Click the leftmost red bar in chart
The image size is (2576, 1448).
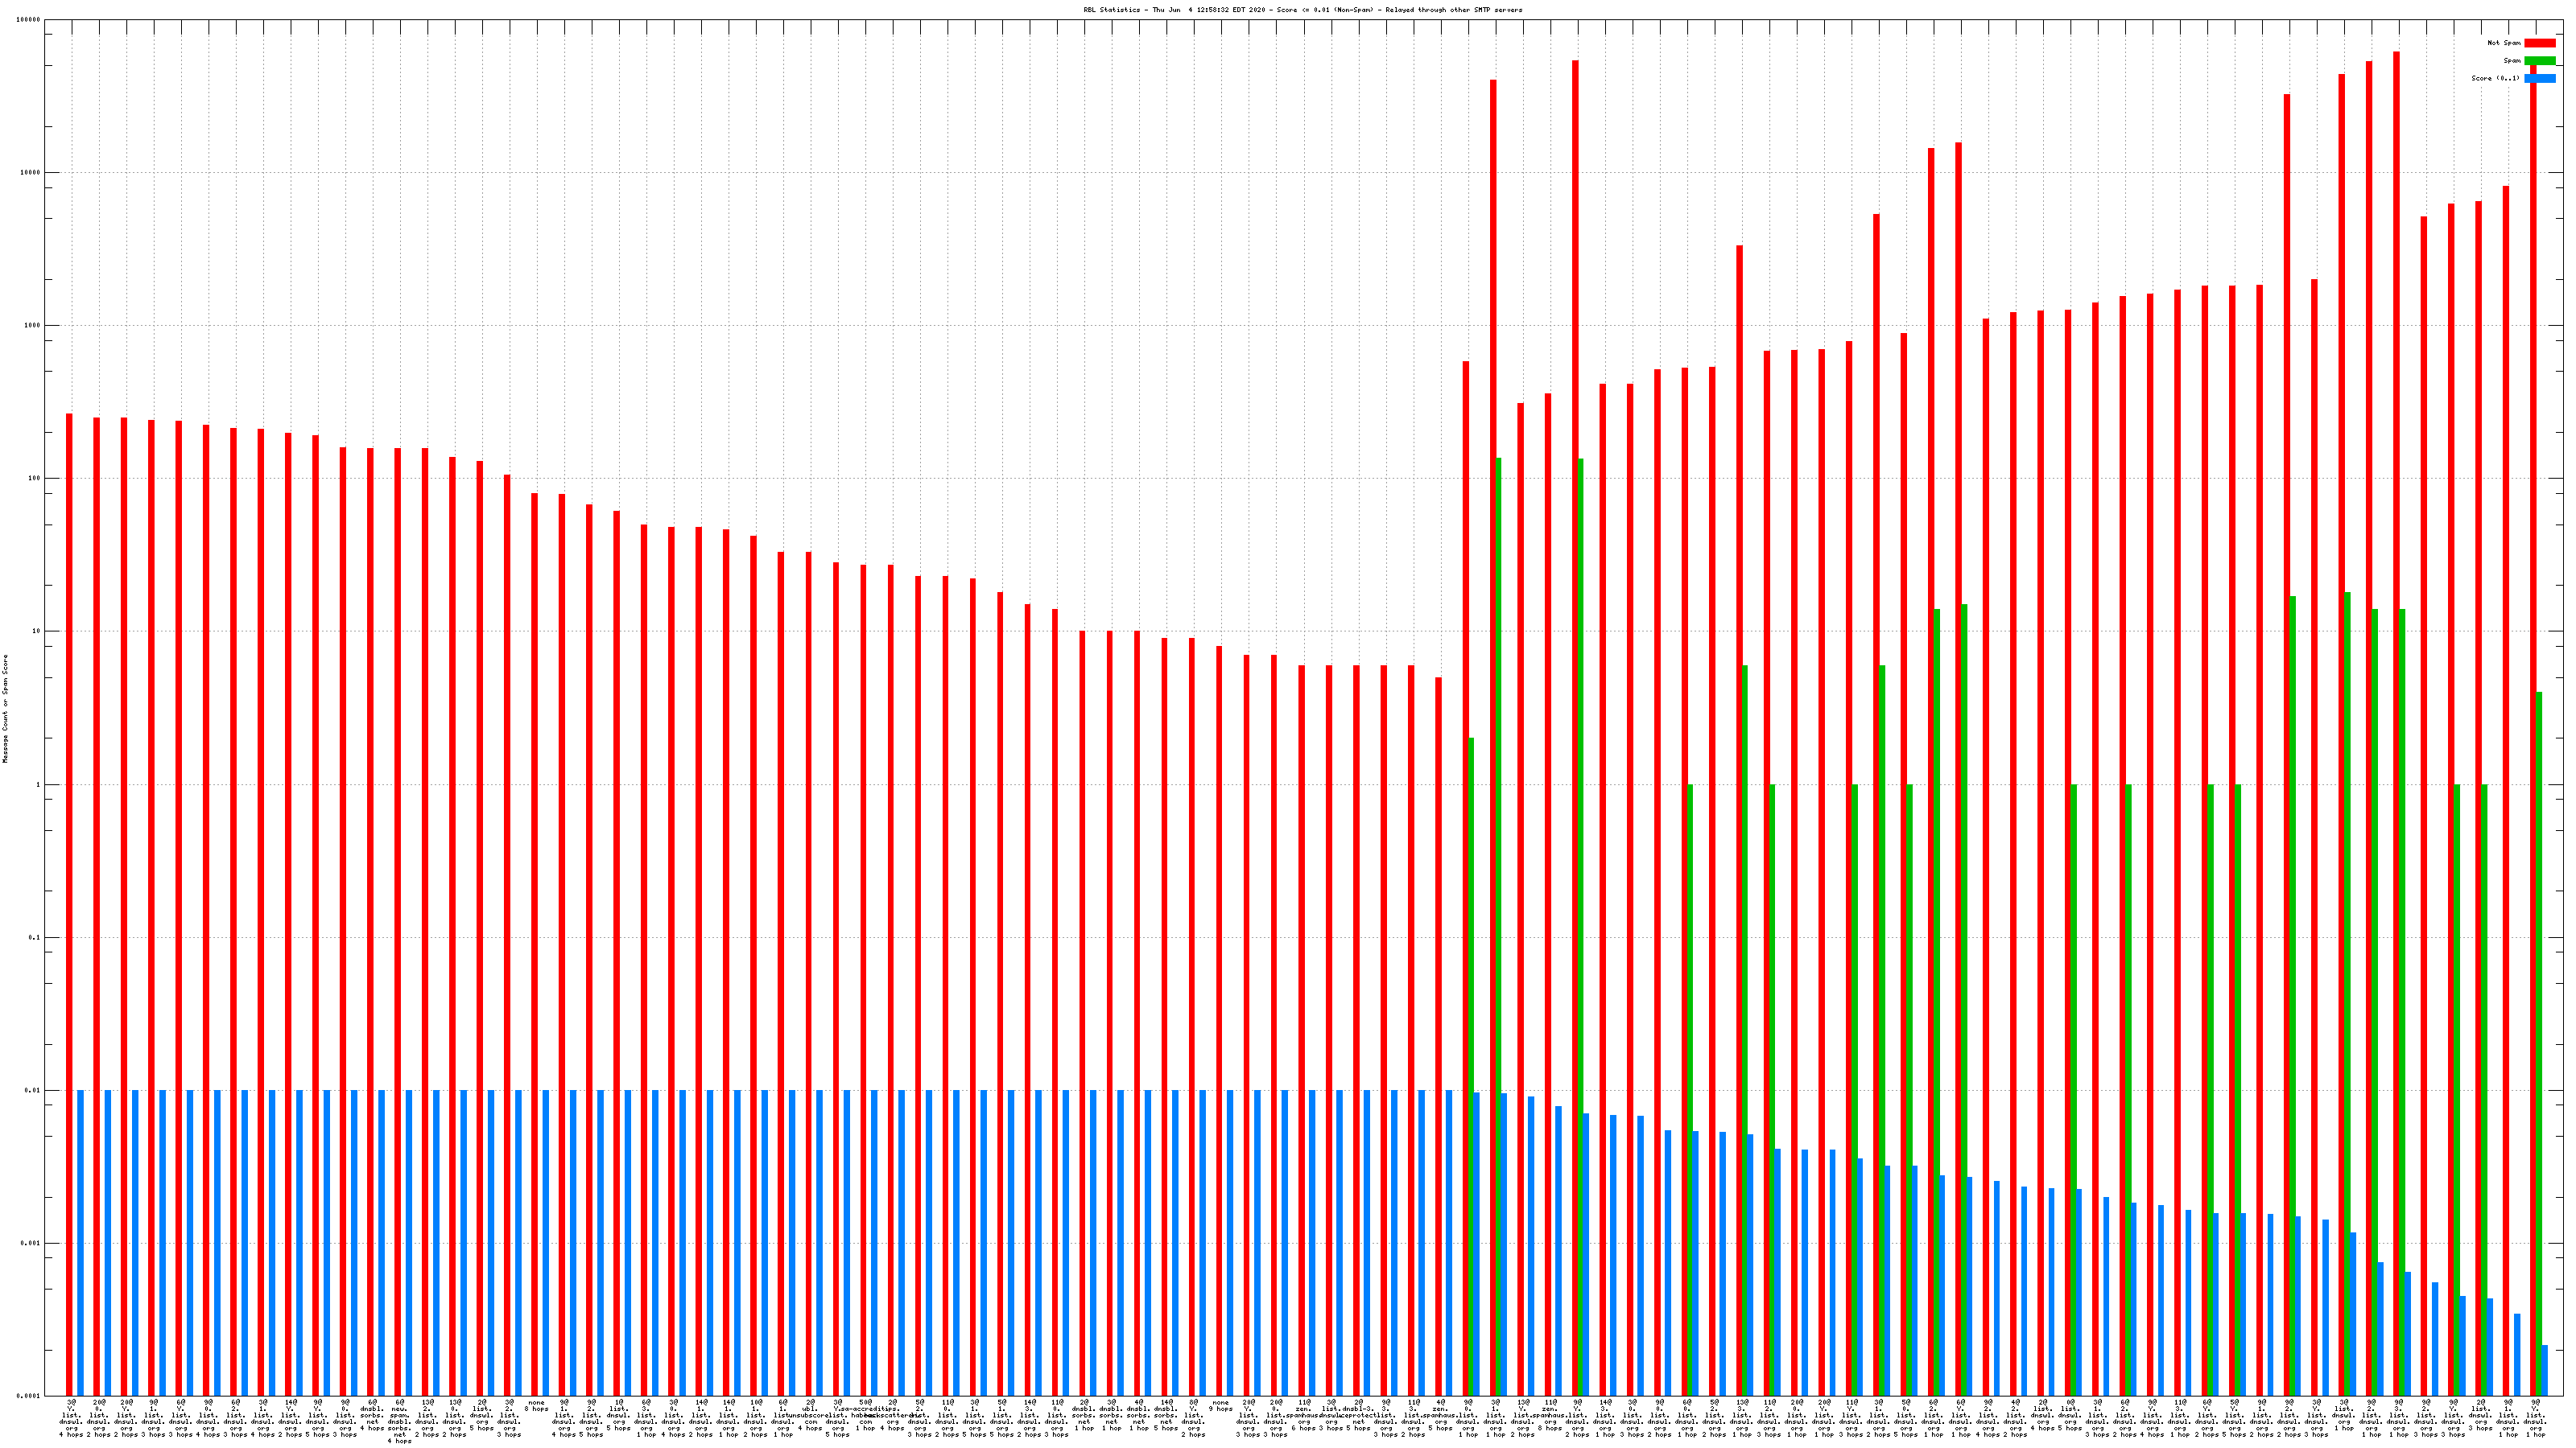click(x=69, y=899)
